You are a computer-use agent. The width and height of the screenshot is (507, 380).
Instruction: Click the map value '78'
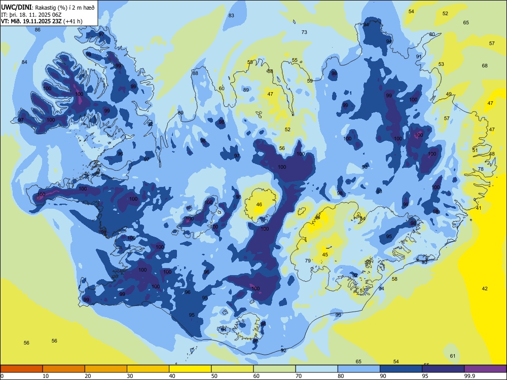(481, 169)
